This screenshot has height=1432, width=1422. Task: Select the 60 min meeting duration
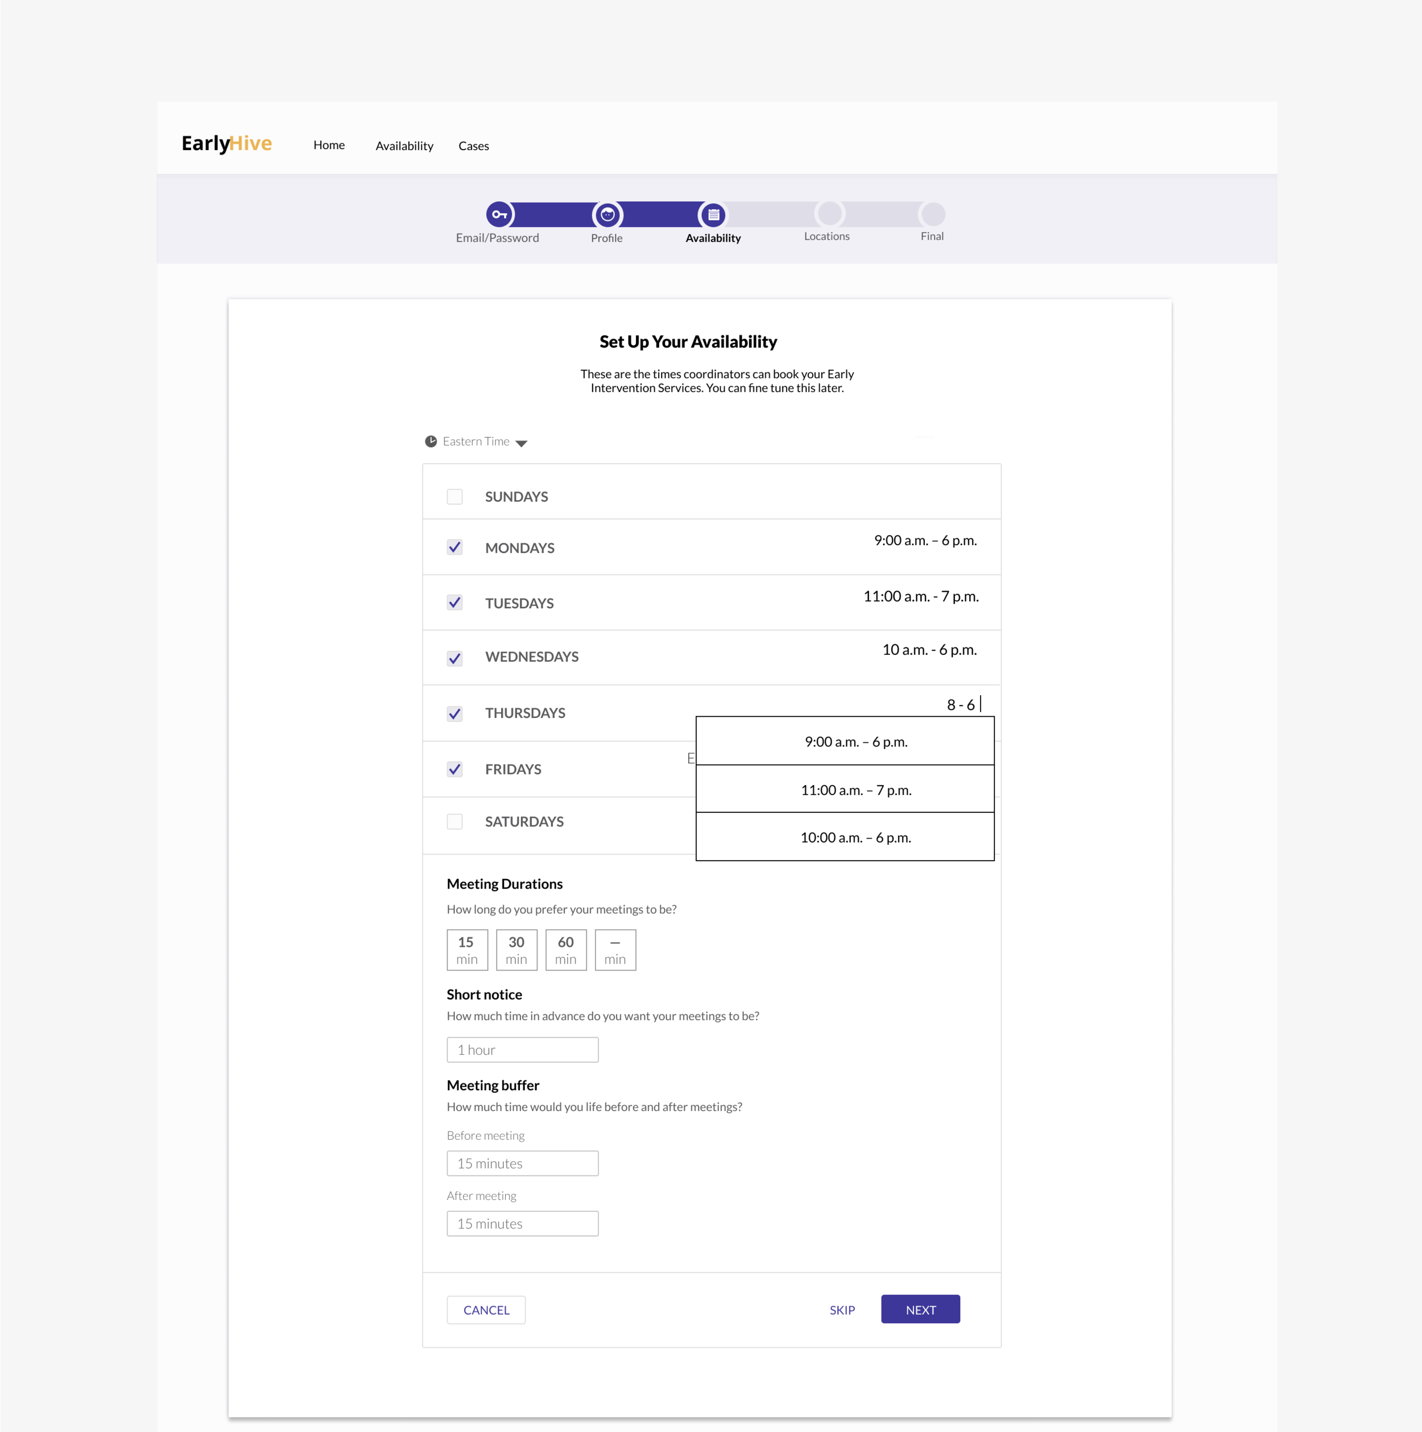click(x=566, y=950)
